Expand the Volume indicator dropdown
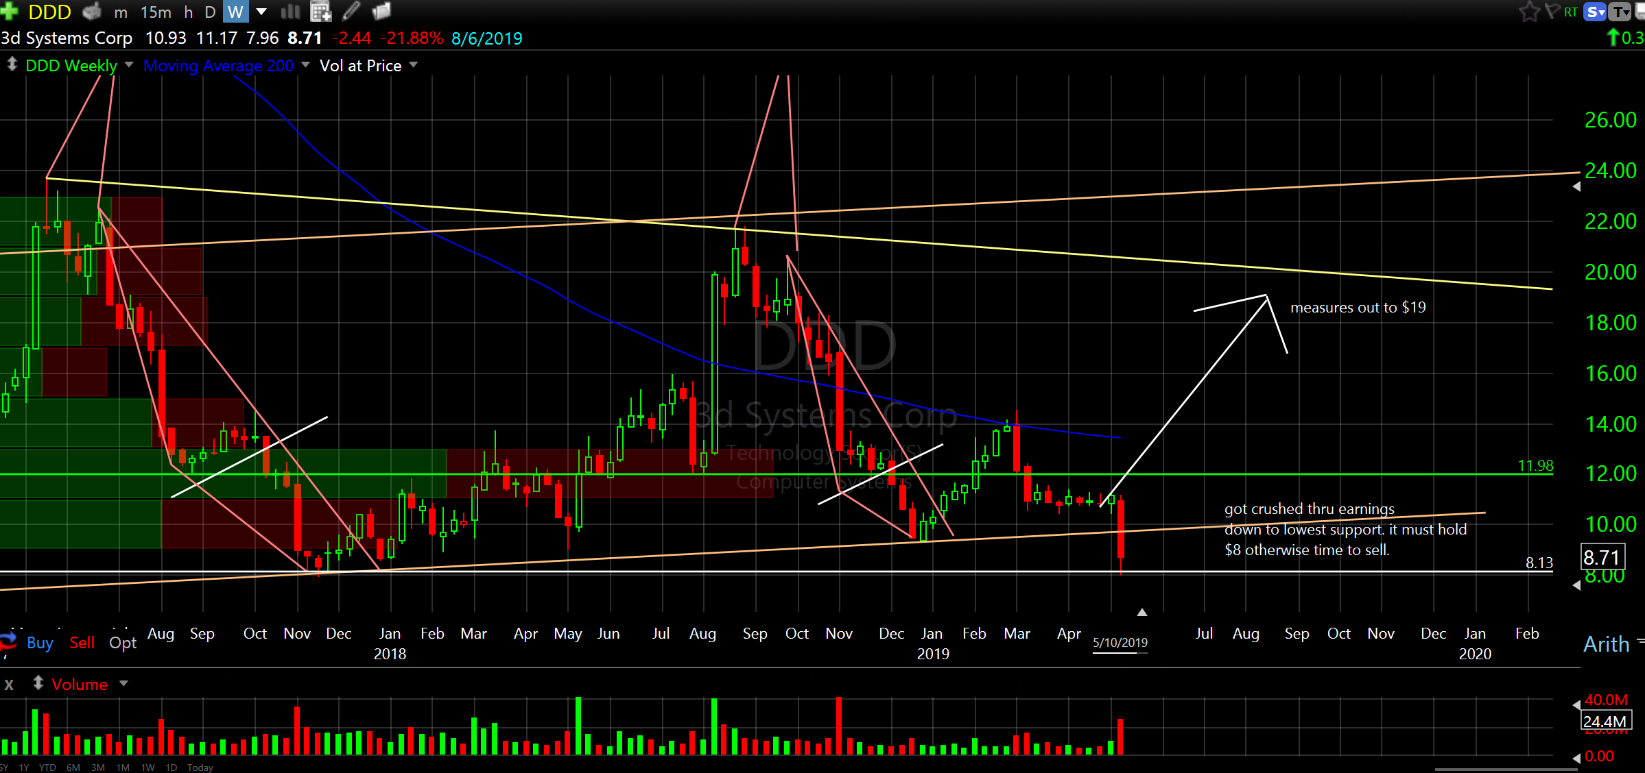Image resolution: width=1645 pixels, height=773 pixels. click(124, 684)
